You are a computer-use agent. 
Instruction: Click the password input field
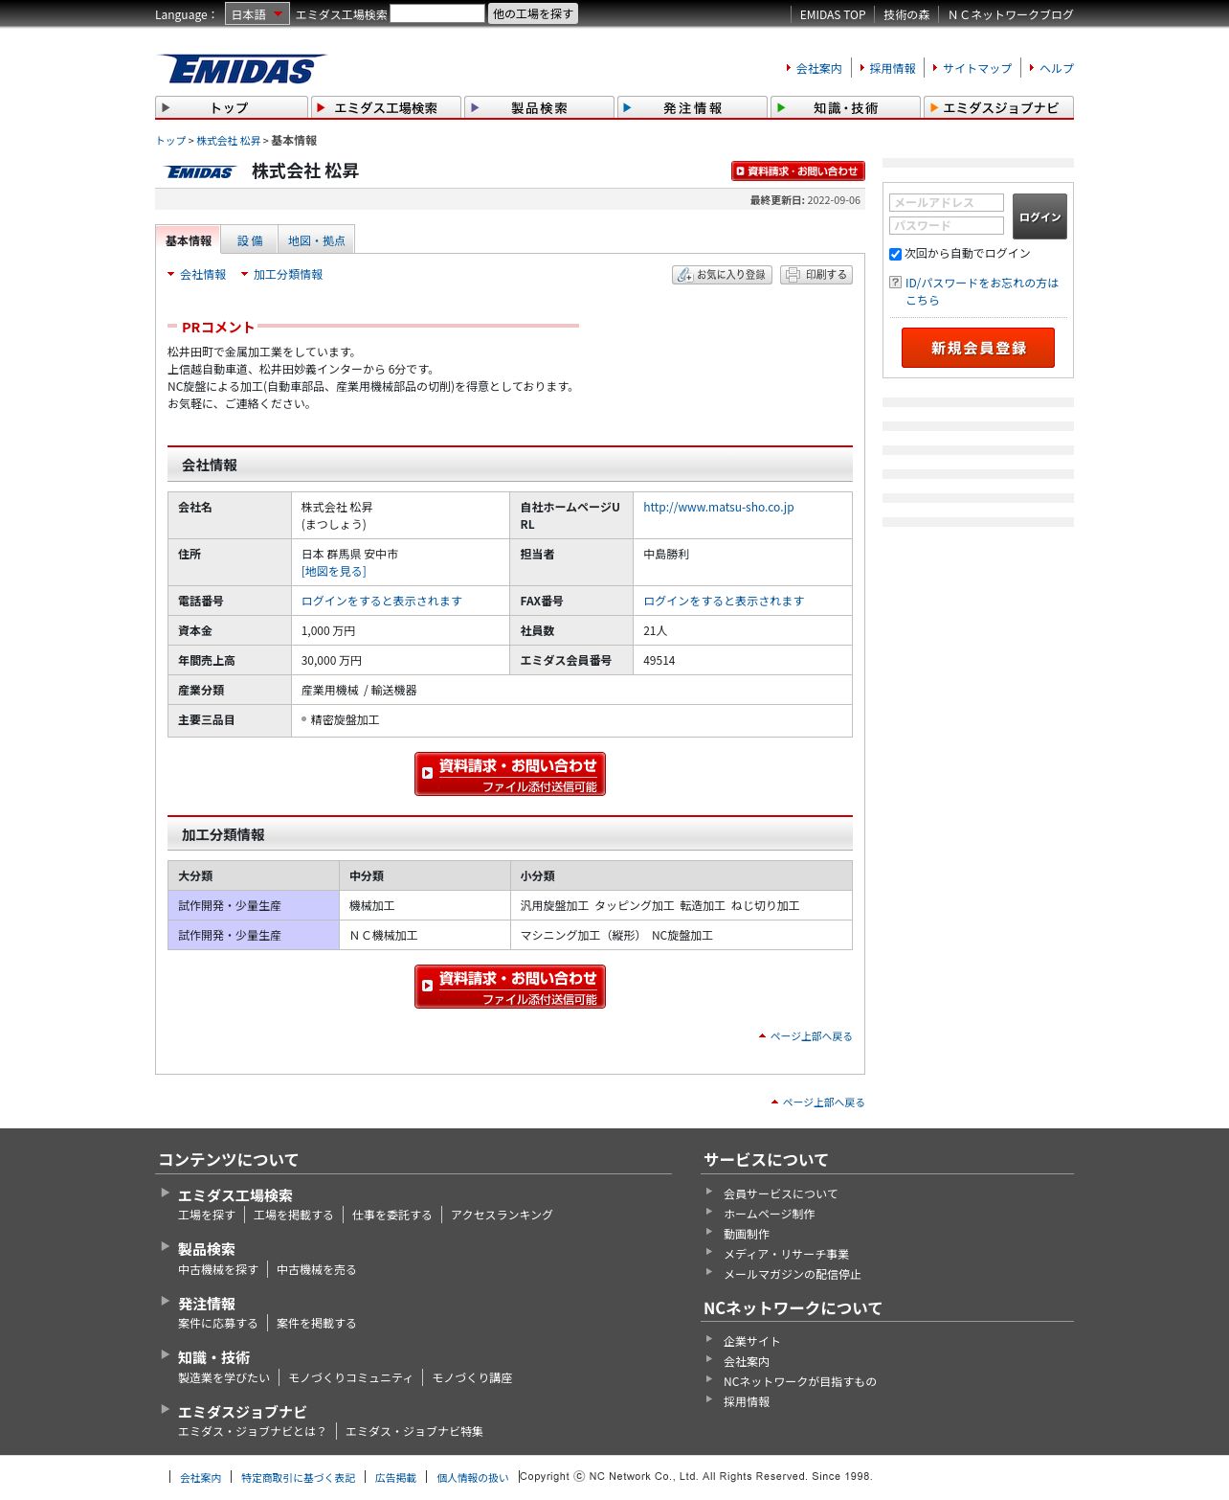coord(947,226)
